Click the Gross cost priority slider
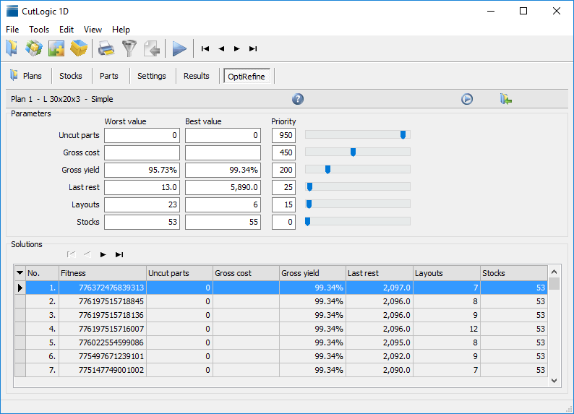 358,152
